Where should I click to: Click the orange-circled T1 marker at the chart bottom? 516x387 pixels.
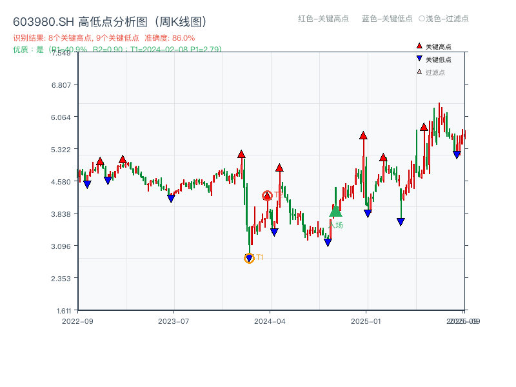pos(249,257)
